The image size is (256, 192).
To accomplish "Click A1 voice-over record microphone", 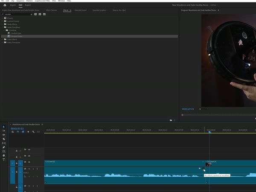I will [37, 169].
